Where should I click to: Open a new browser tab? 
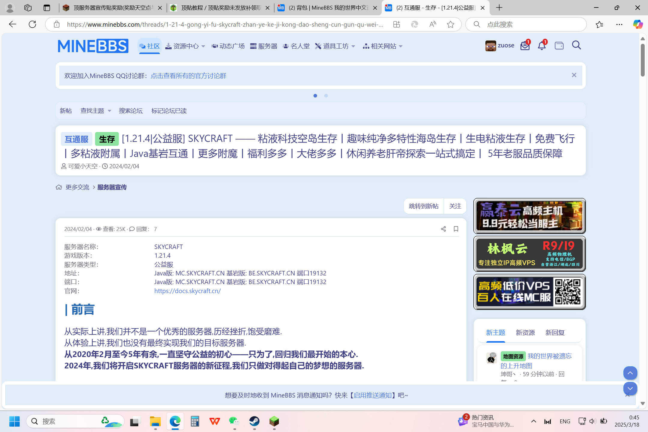[x=499, y=8]
